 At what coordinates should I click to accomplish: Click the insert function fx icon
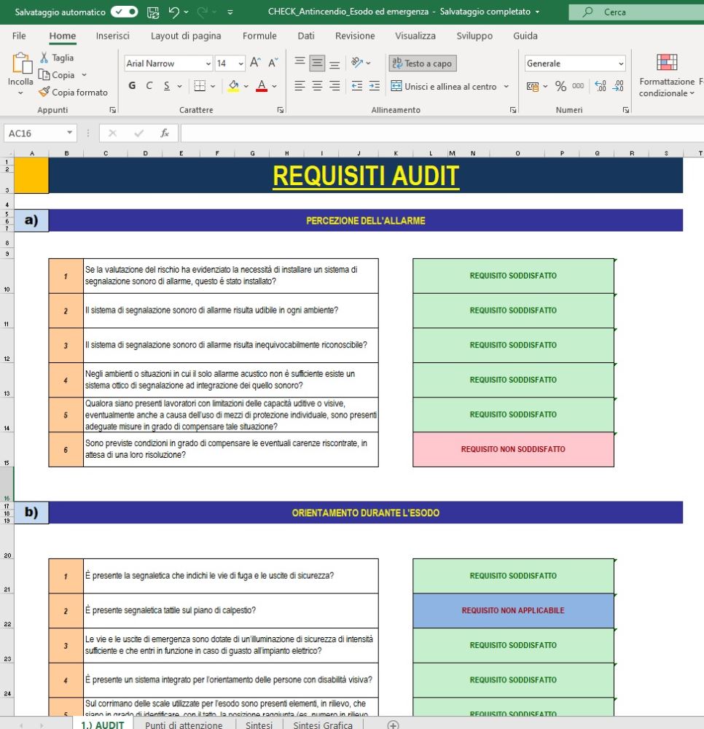(165, 133)
